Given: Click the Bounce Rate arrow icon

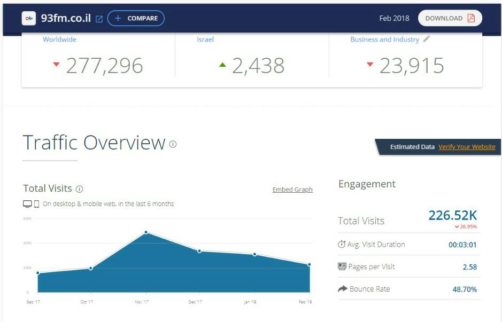Looking at the screenshot, I should point(342,289).
